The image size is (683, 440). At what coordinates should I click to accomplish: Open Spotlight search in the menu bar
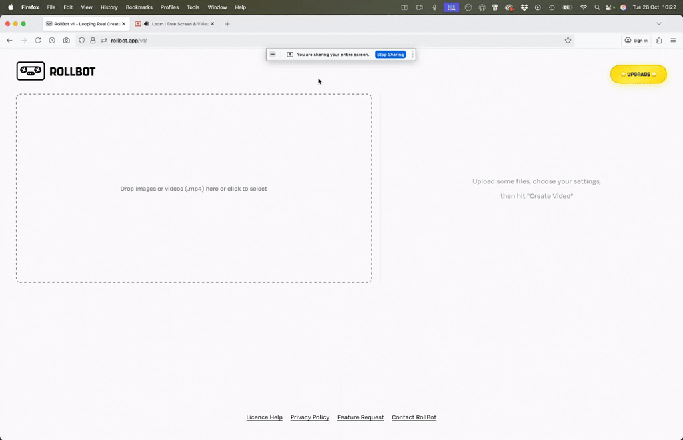pyautogui.click(x=597, y=7)
